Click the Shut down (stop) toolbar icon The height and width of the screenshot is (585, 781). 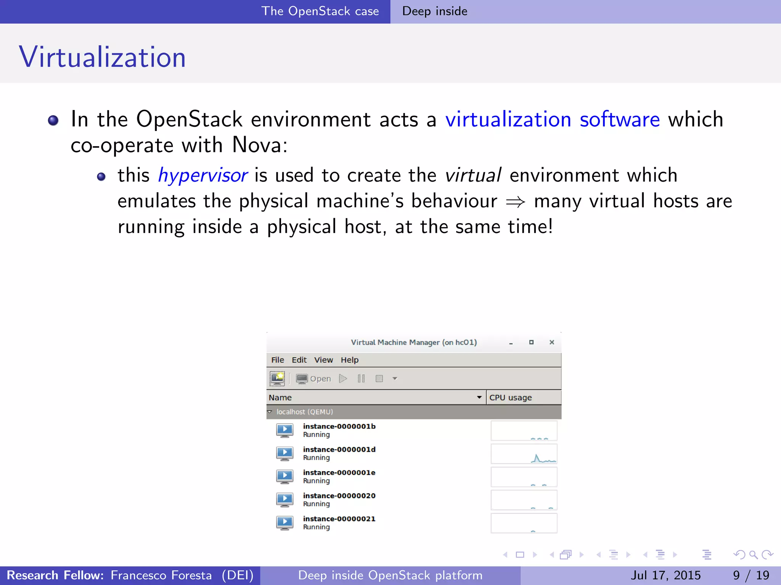pyautogui.click(x=379, y=379)
